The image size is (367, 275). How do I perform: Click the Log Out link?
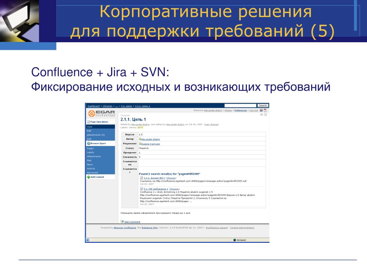pyautogui.click(x=253, y=110)
